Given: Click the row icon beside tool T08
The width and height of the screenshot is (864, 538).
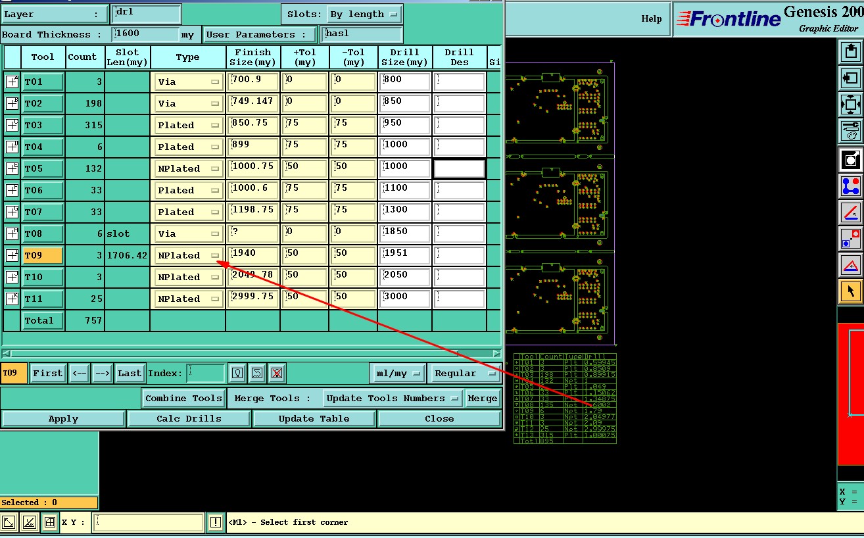Looking at the screenshot, I should [12, 233].
